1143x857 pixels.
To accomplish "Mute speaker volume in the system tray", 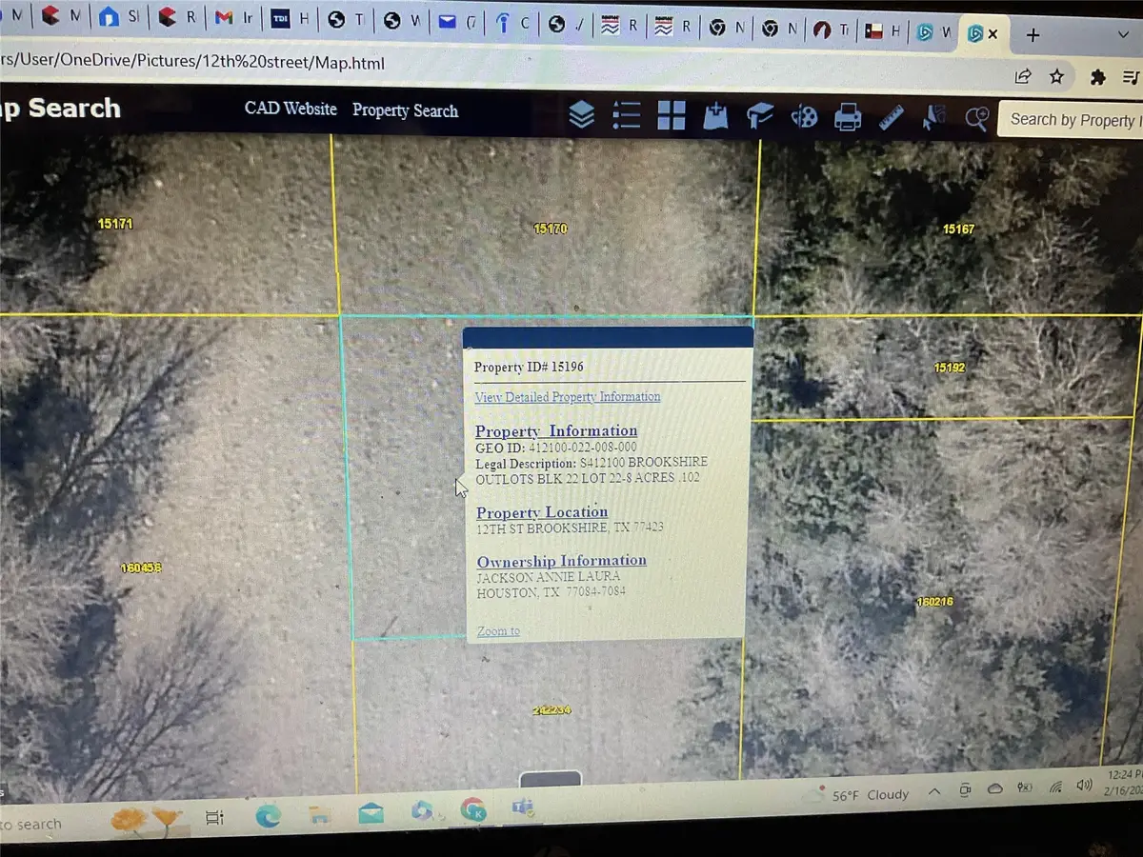I will pyautogui.click(x=1086, y=787).
